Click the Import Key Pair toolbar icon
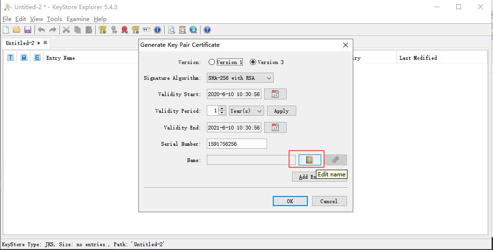This screenshot has width=493, height=250. click(135, 30)
